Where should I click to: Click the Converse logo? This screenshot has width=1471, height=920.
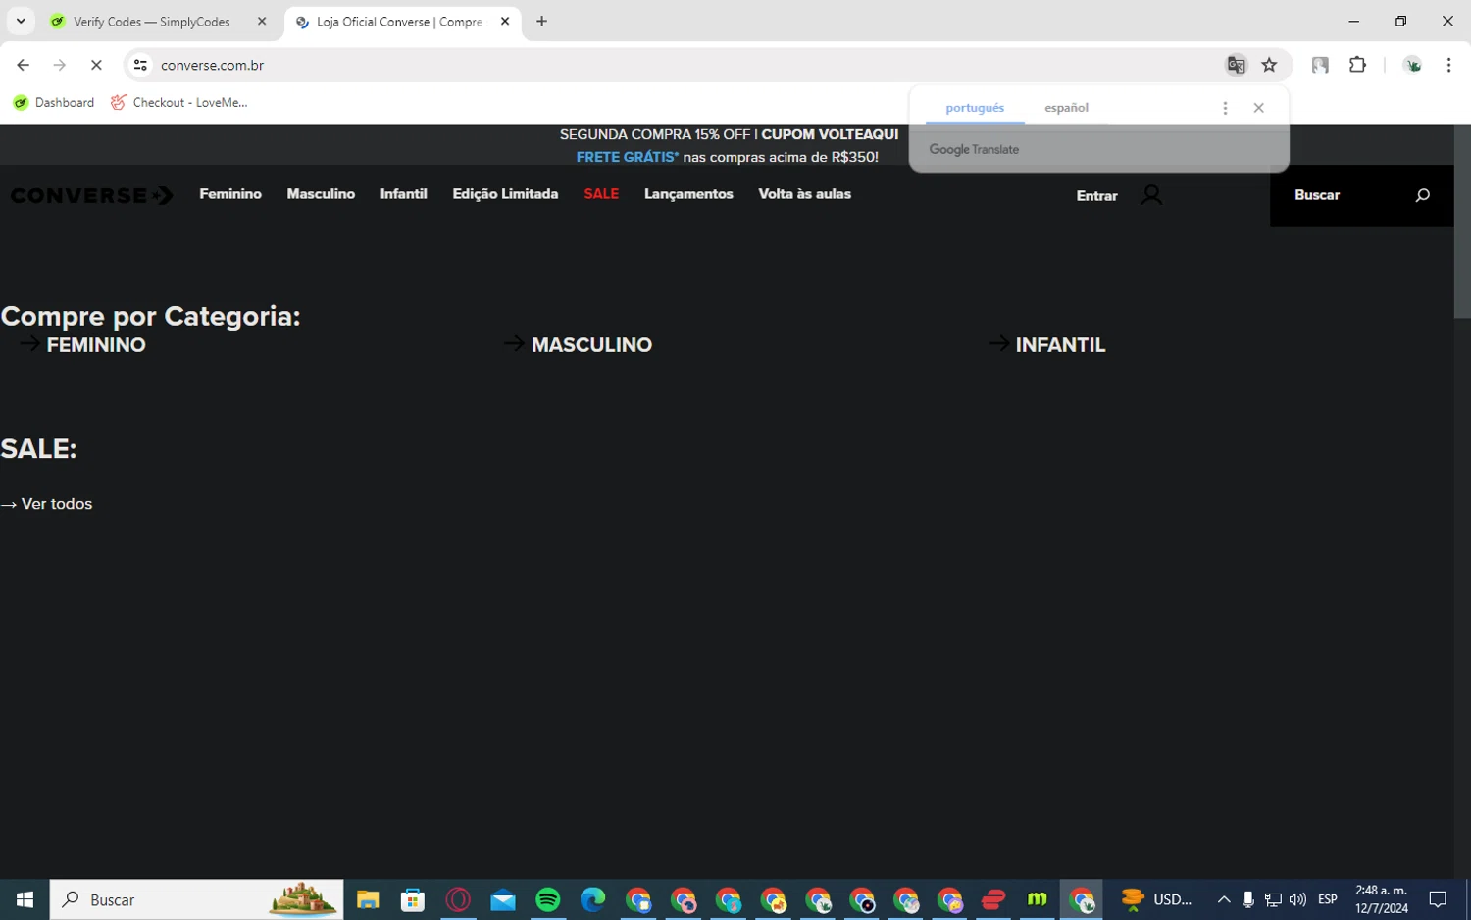(x=92, y=195)
